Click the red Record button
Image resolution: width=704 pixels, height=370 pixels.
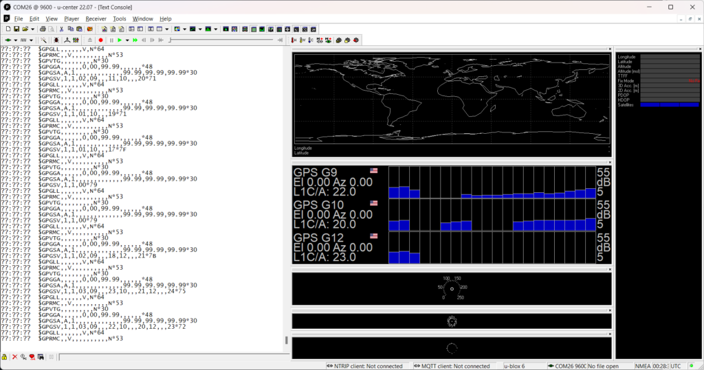(x=100, y=41)
